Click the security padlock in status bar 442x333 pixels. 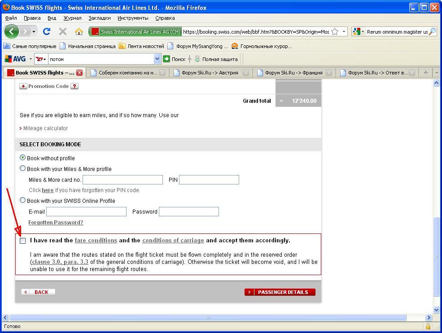(428, 326)
